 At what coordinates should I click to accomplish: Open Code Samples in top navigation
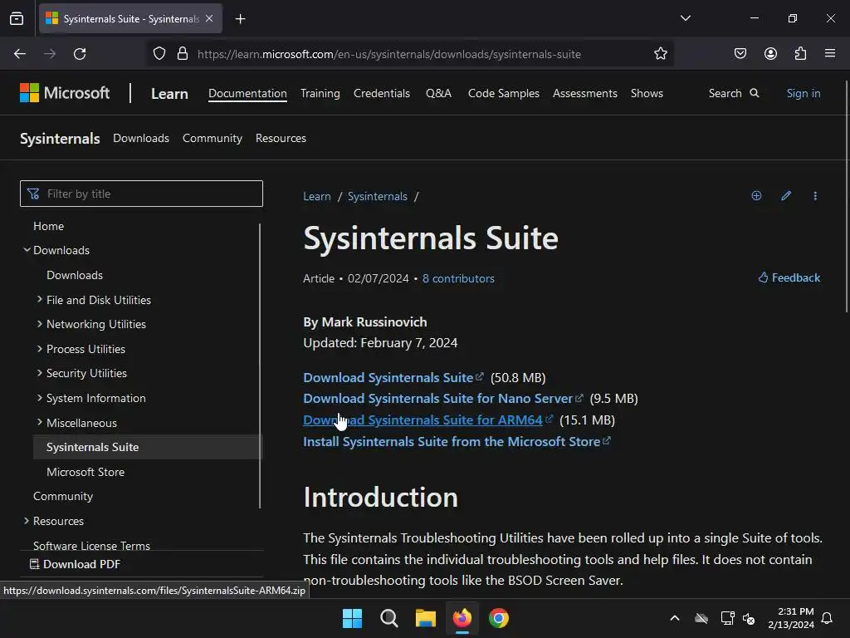point(504,93)
